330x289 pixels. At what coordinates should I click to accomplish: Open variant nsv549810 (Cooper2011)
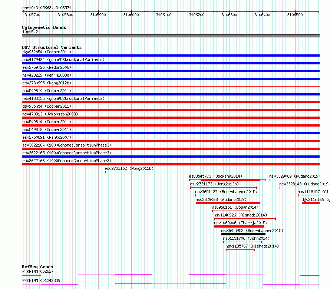click(x=47, y=91)
